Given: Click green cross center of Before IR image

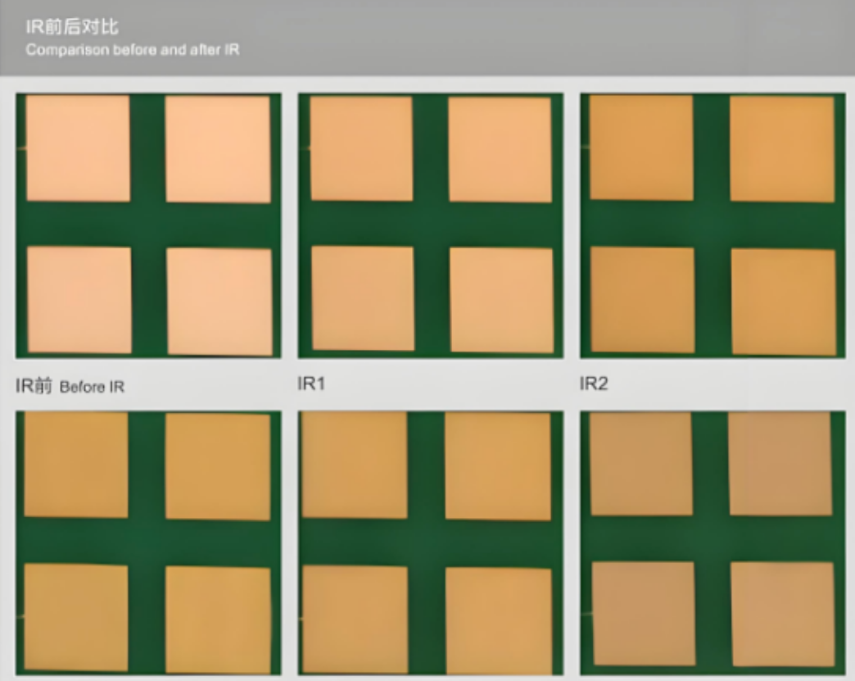Looking at the screenshot, I should tap(148, 224).
